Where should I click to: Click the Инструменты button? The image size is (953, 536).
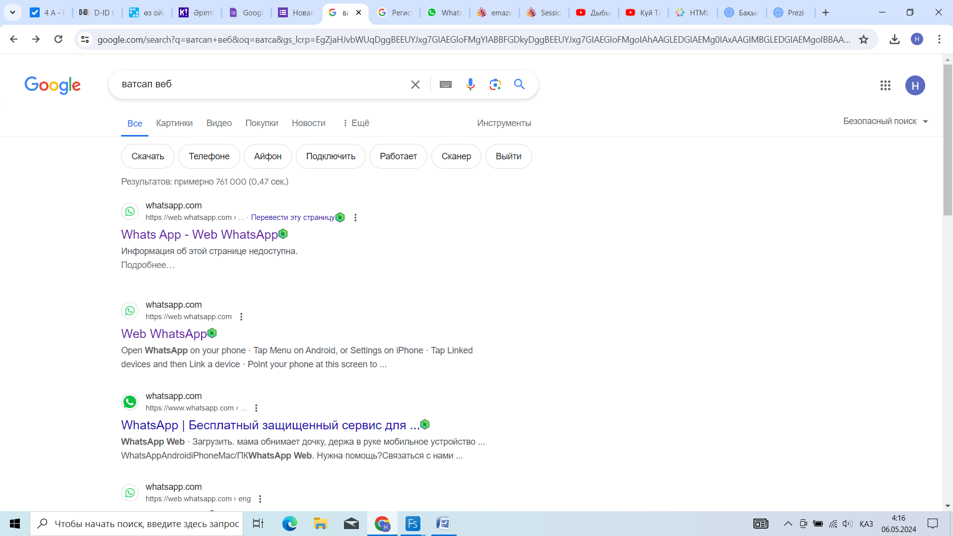pyautogui.click(x=504, y=123)
